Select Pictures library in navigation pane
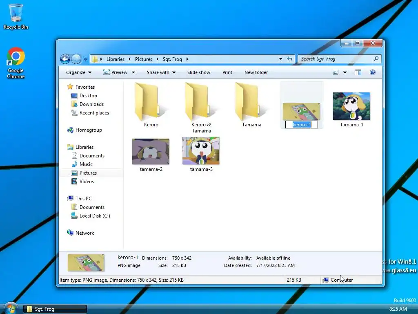418x314 pixels. coord(88,173)
